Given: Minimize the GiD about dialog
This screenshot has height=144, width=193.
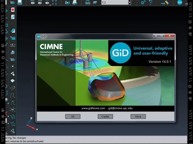Looking at the screenshot, I should tap(156, 36).
